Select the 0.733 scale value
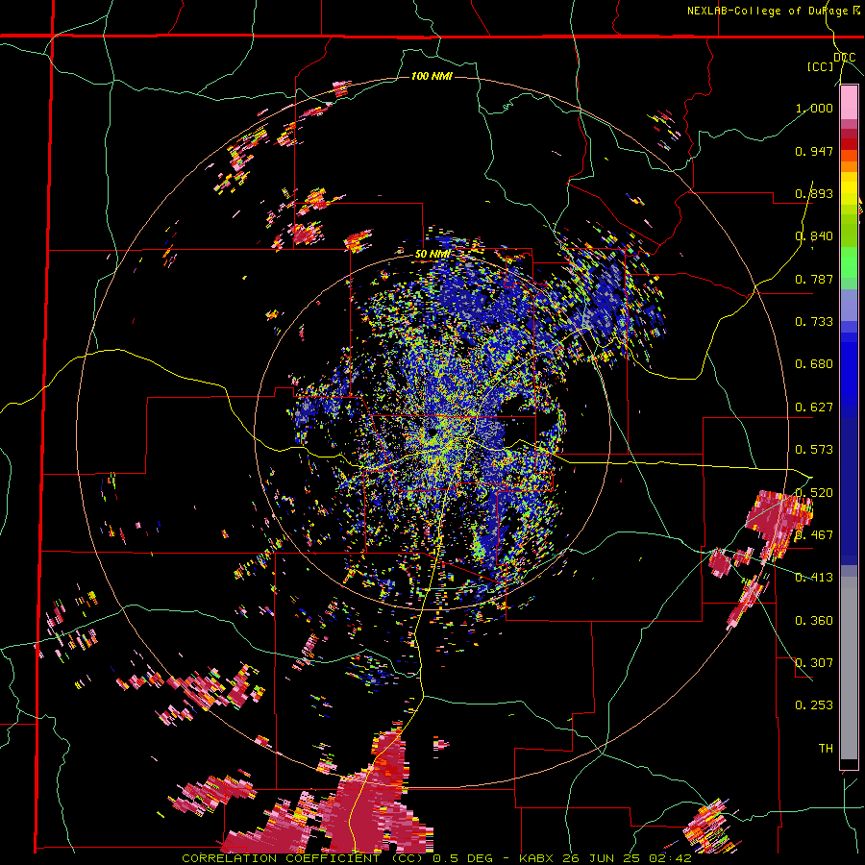This screenshot has width=865, height=865. [x=814, y=322]
